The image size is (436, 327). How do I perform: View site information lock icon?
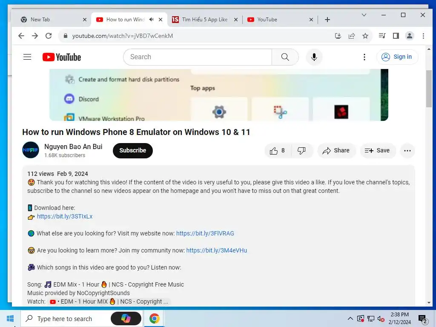click(x=66, y=36)
